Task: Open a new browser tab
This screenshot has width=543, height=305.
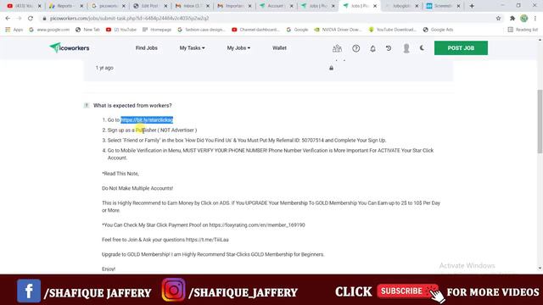Action: (472, 6)
